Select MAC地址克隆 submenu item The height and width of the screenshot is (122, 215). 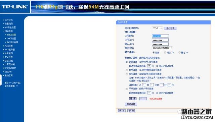(12, 42)
